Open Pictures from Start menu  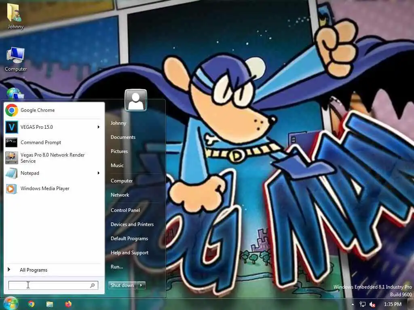(x=119, y=151)
